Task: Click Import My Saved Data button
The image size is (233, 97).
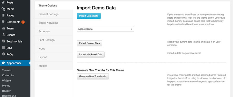Action: point(91,55)
